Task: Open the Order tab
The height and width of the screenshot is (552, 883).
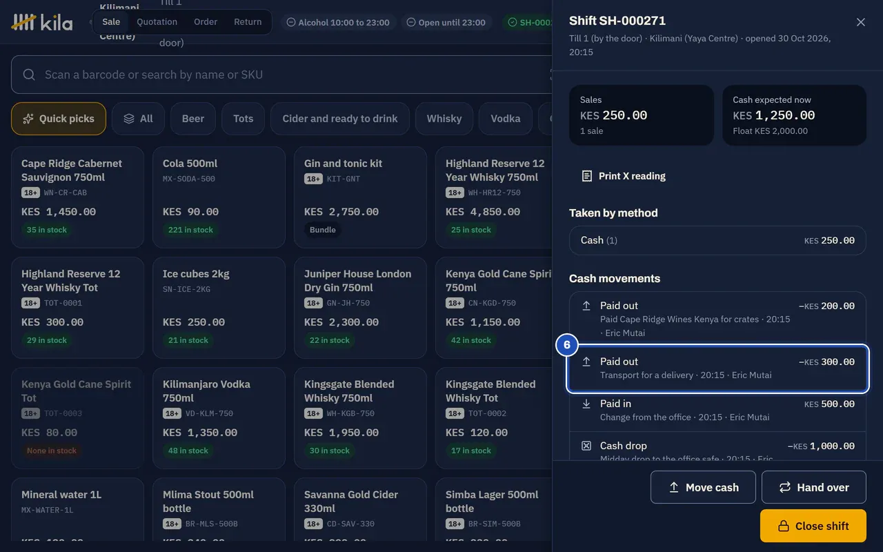Action: pos(206,22)
